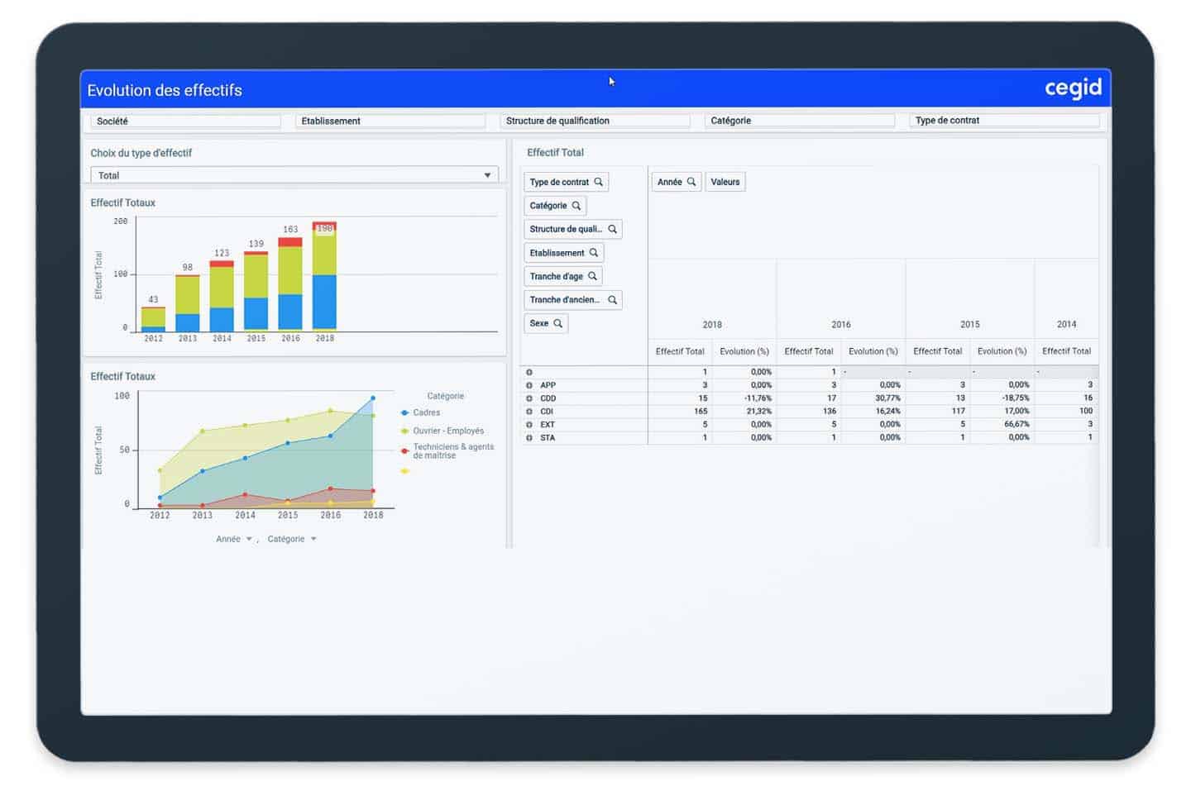Viewport: 1191px width, 786px height.
Task: Expand the CDI row in pivot table
Action: pos(529,412)
